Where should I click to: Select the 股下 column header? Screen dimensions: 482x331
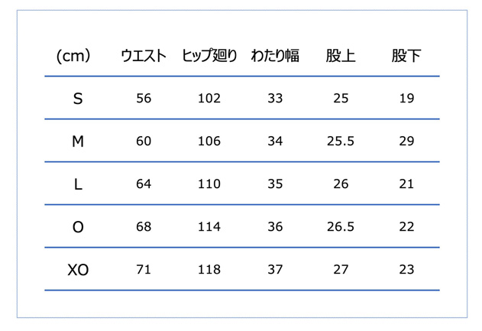tap(406, 56)
